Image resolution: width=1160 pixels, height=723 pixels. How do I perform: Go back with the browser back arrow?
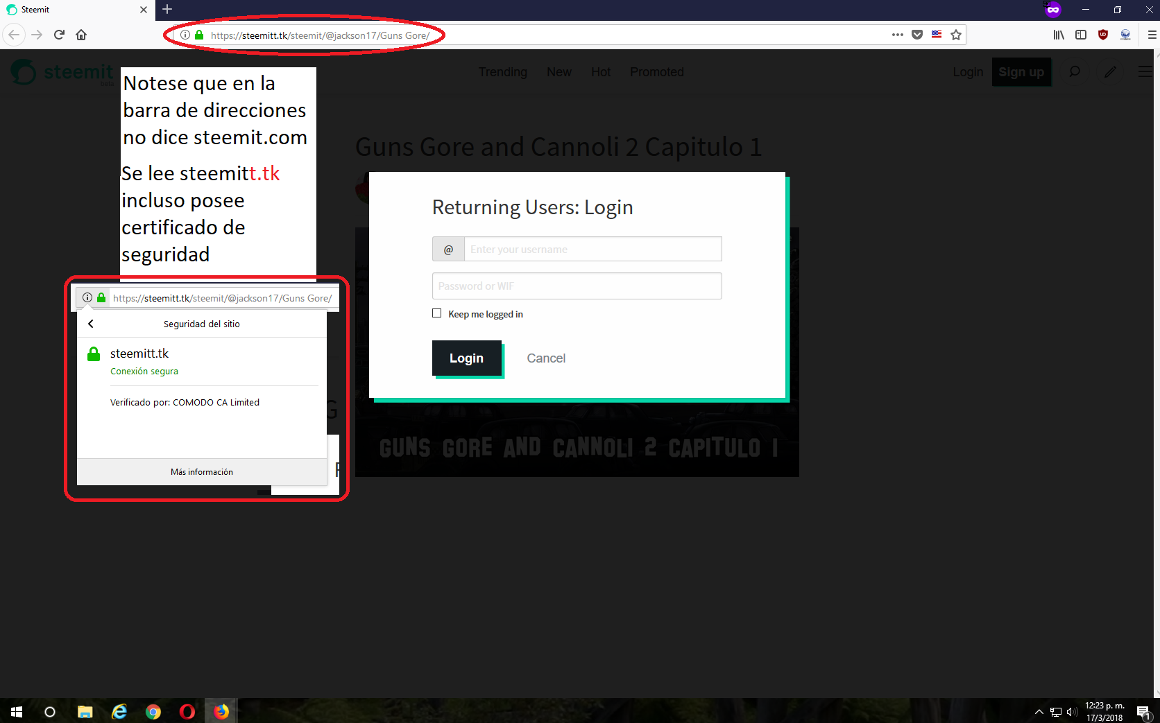click(x=14, y=35)
